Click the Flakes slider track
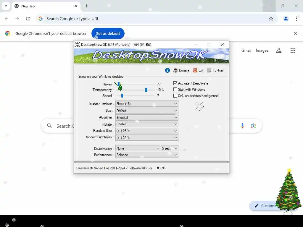 pos(136,84)
